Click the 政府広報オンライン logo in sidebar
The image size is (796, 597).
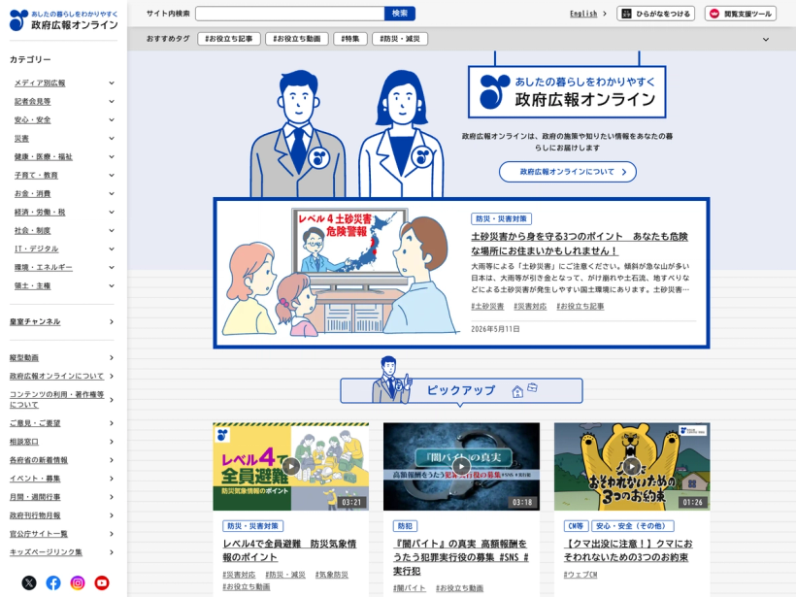click(x=63, y=20)
